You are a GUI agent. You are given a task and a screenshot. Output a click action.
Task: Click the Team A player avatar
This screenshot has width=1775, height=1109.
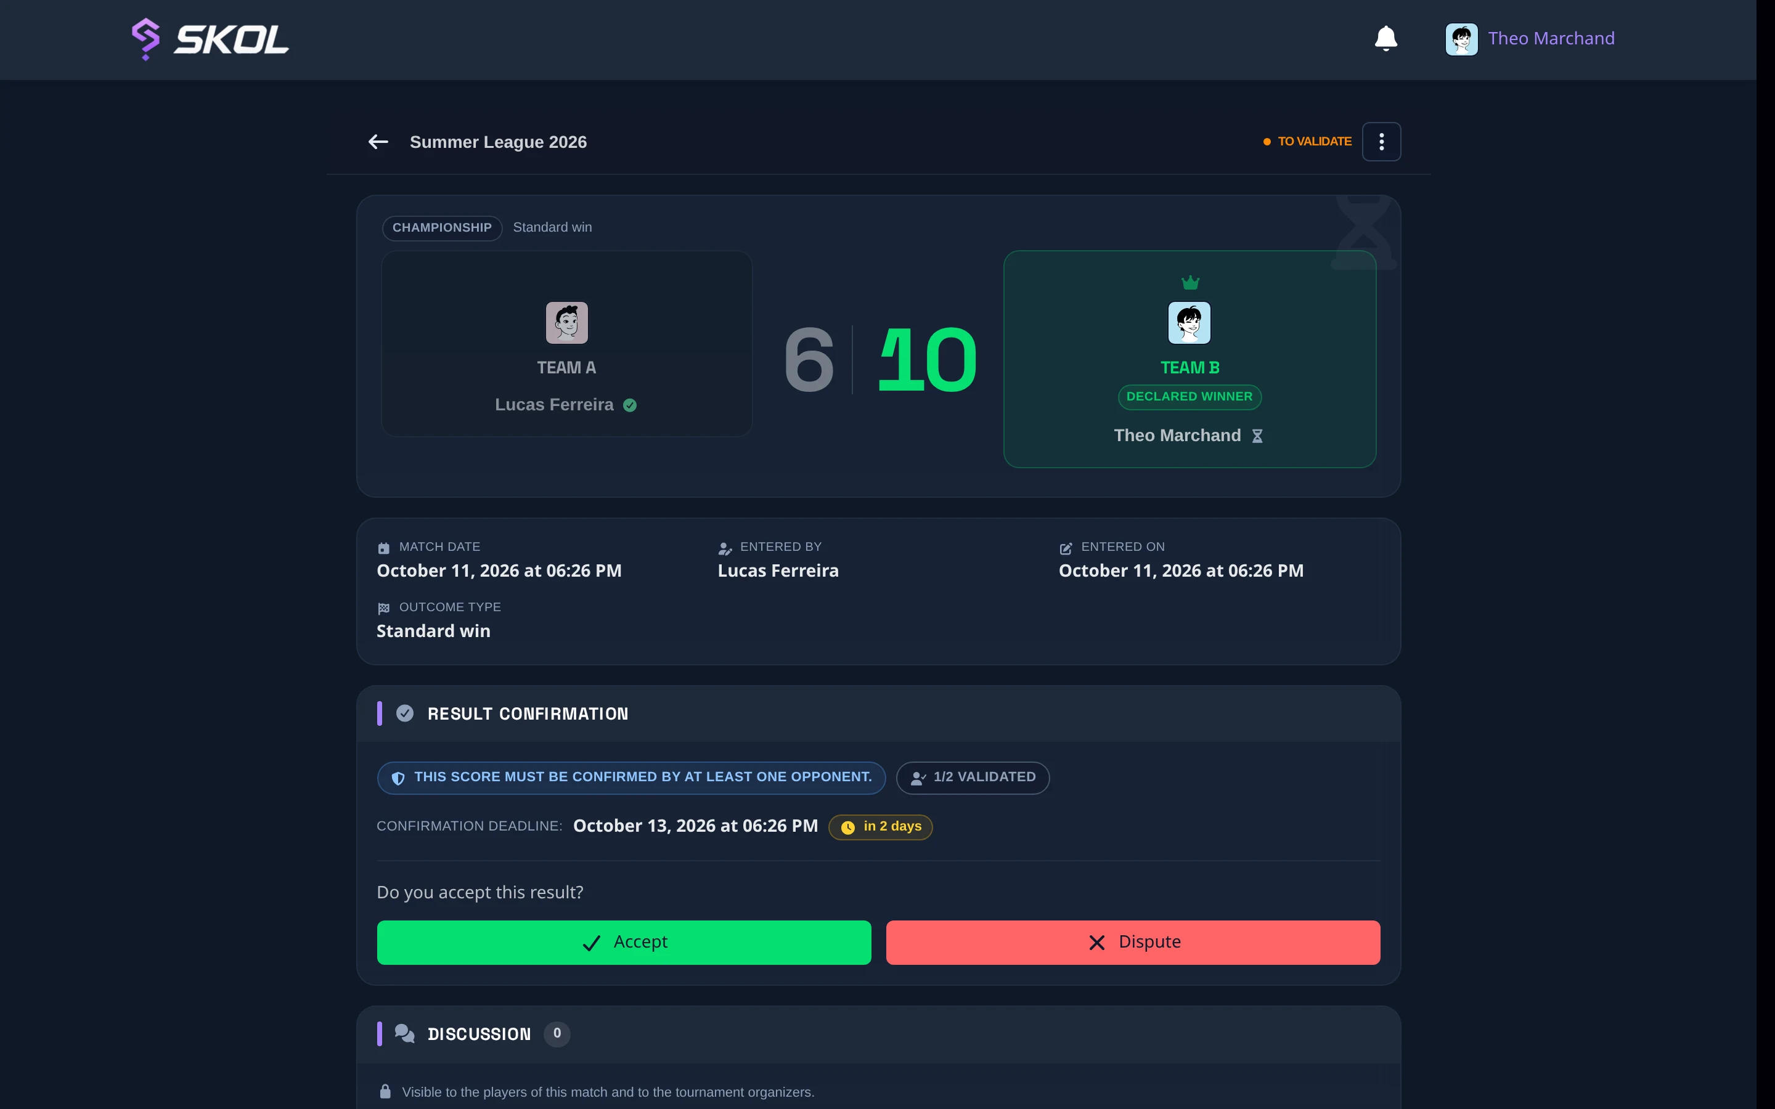(x=566, y=323)
